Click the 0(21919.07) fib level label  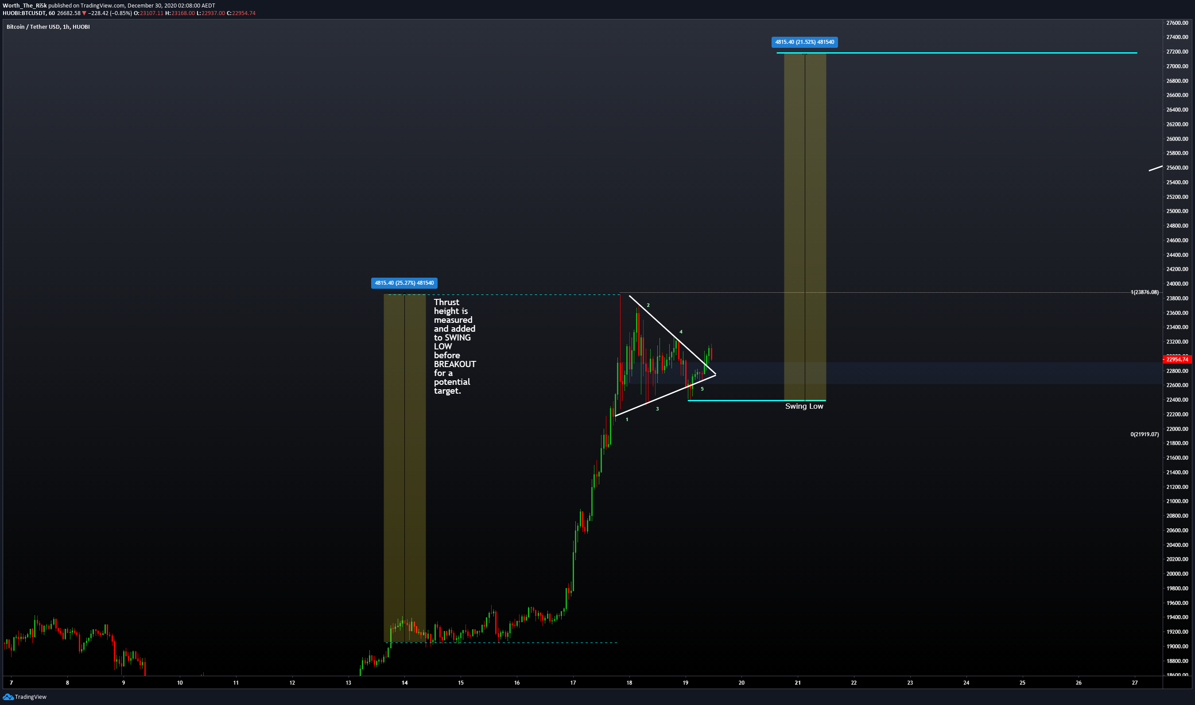[1145, 434]
